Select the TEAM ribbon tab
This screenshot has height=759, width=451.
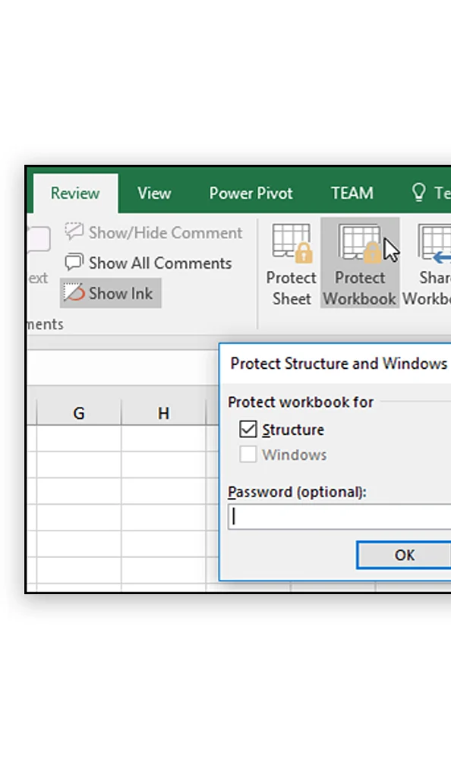352,193
